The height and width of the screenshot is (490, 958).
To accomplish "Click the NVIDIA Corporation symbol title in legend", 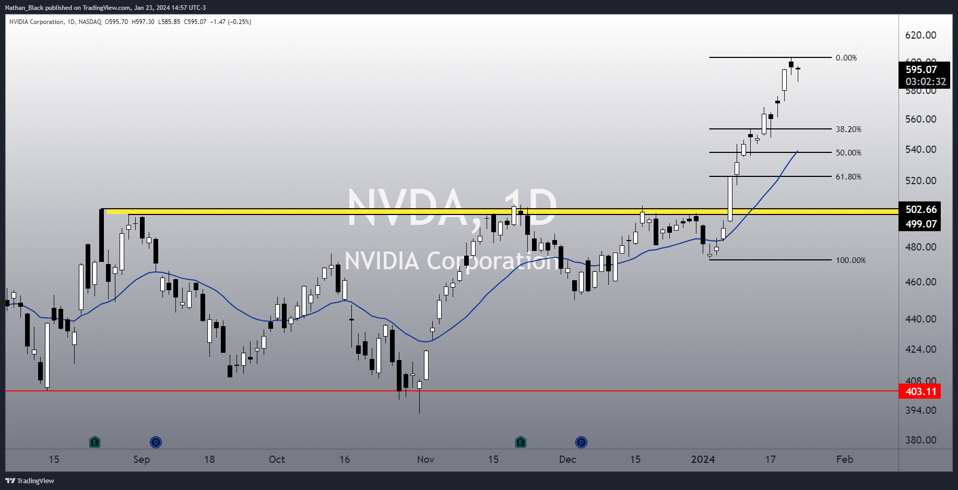I will [x=37, y=22].
